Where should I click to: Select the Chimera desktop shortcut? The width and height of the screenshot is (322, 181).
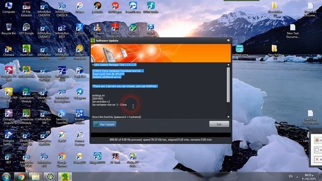click(9, 51)
